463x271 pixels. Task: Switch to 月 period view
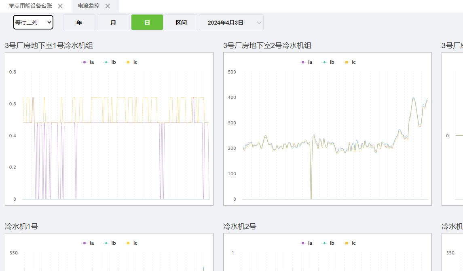[113, 23]
